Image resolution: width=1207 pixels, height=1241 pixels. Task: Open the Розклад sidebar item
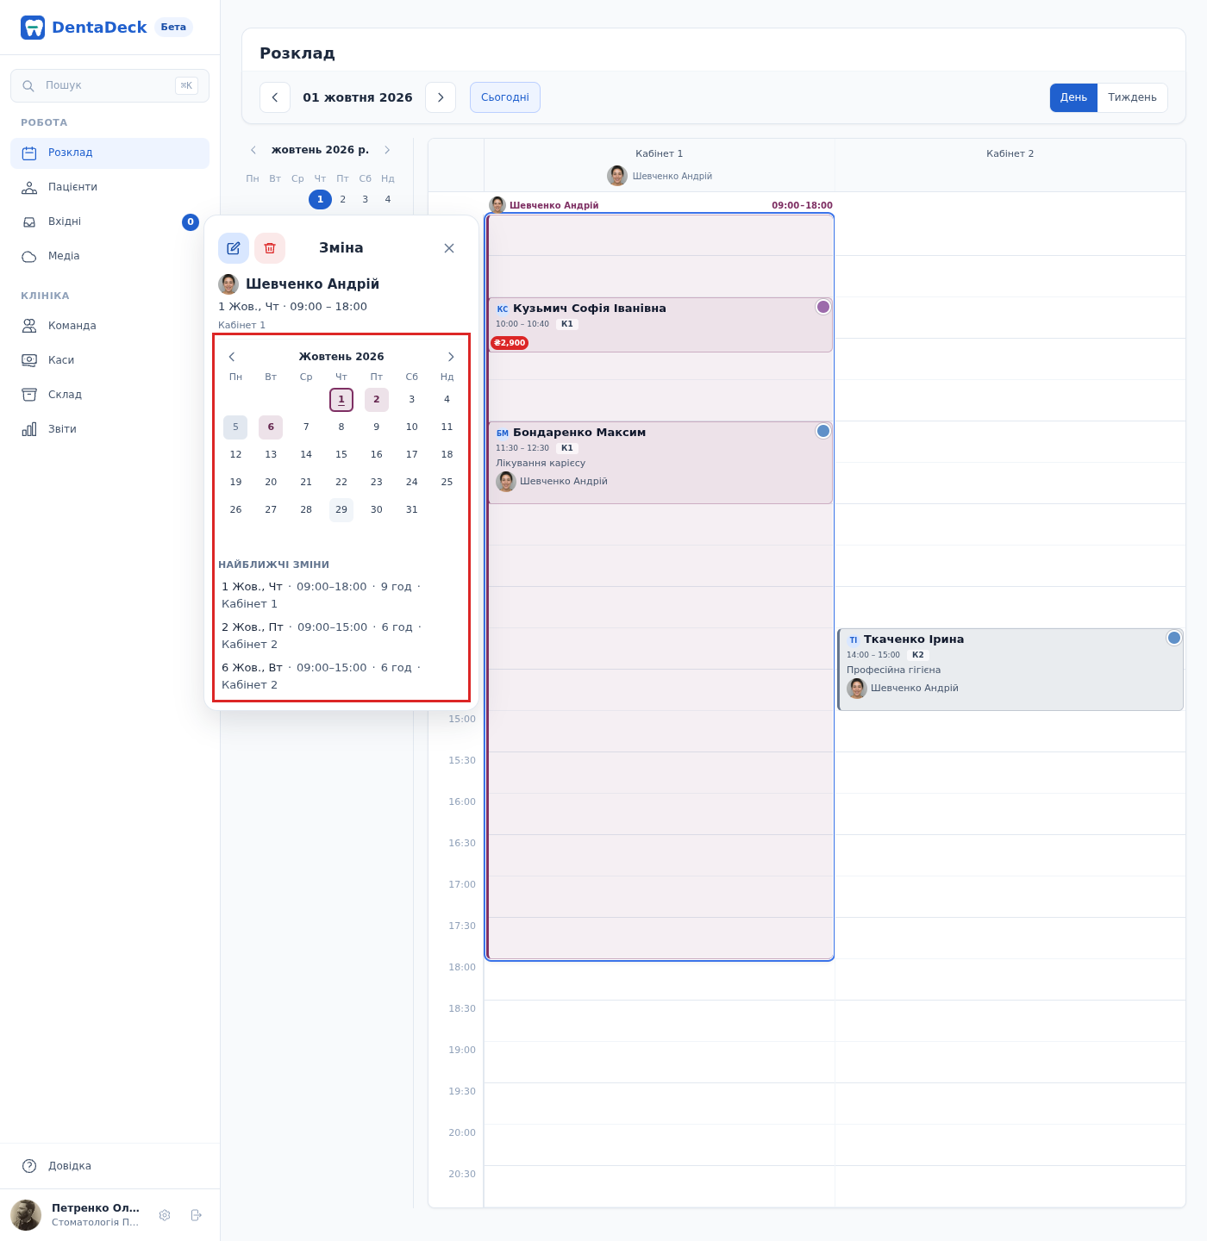(x=109, y=153)
